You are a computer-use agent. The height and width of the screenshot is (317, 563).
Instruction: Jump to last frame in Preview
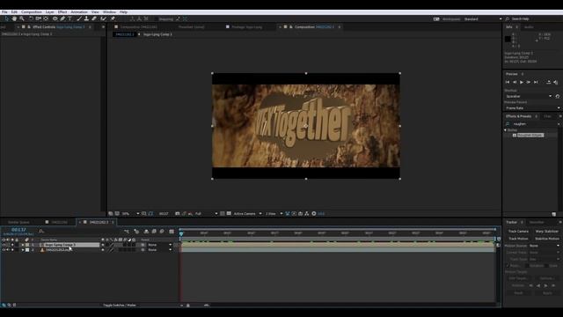coord(536,82)
